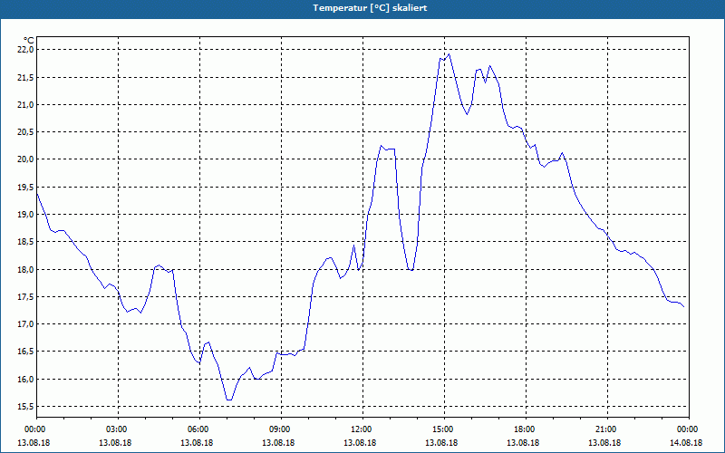Click the 13.08.18 date beneath 12:00
Image resolution: width=725 pixels, height=453 pixels.
click(360, 443)
